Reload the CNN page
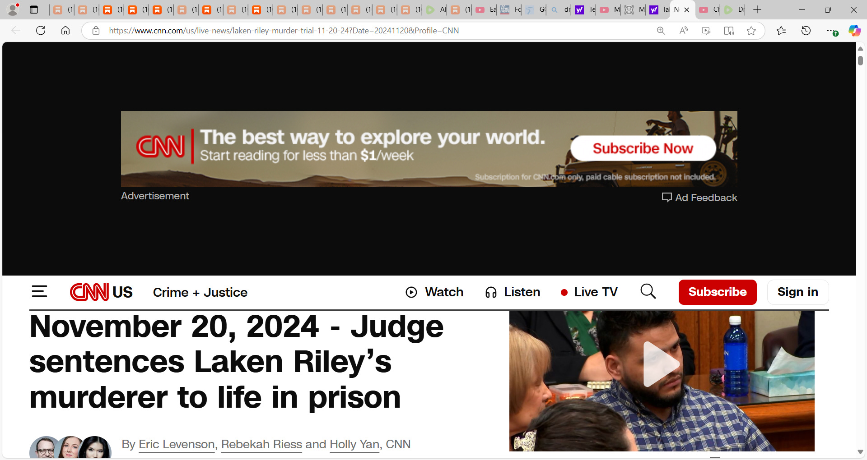Image resolution: width=867 pixels, height=460 pixels. tap(41, 30)
